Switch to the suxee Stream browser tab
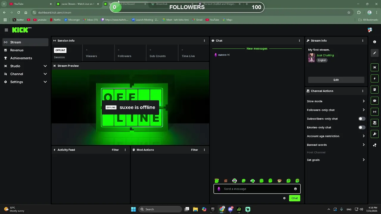381x214 pixels. (77, 4)
